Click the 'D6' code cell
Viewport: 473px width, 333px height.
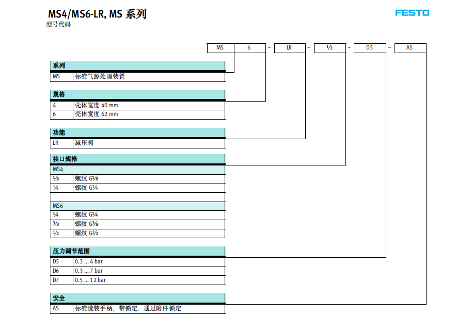[62, 271]
